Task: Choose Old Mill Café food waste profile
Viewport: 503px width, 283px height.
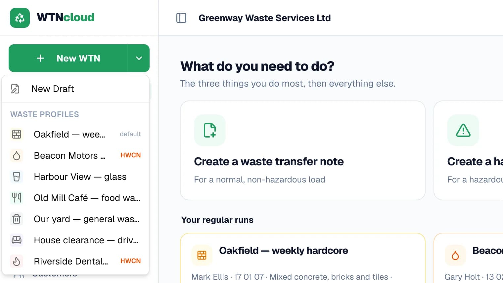Action: [75, 198]
